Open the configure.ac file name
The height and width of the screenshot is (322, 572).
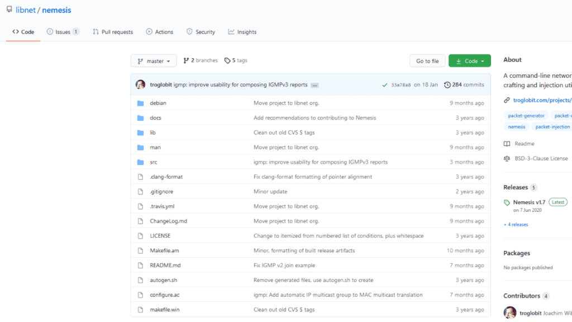[x=165, y=295]
